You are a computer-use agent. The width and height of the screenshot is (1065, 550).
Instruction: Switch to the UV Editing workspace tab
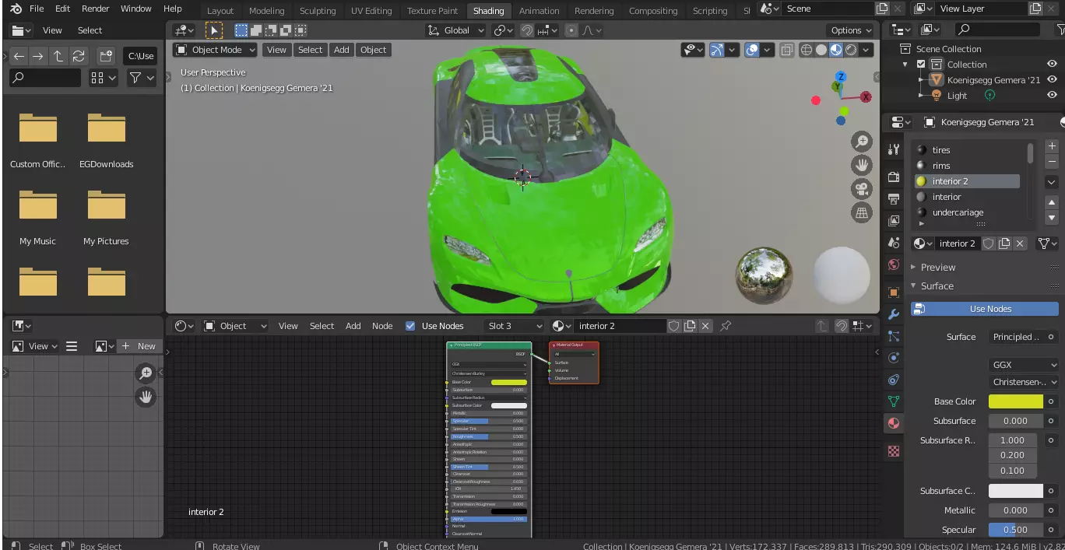coord(371,11)
